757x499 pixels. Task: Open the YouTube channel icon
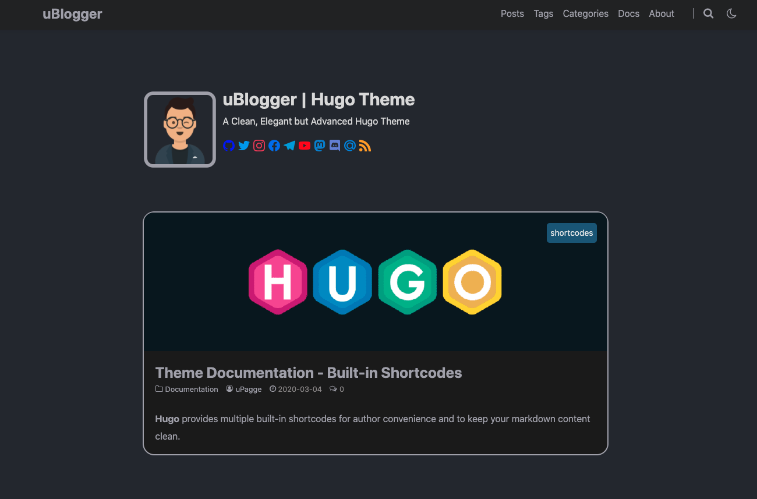pyautogui.click(x=305, y=146)
